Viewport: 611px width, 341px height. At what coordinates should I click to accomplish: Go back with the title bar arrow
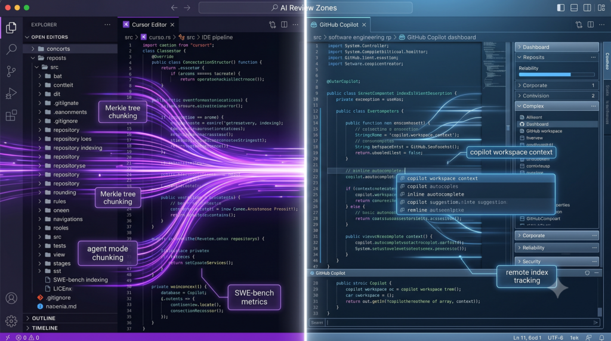pos(174,8)
